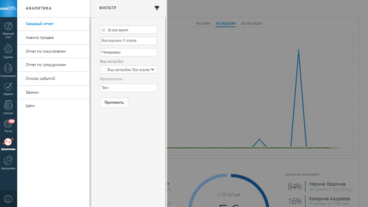Open the Настройки settings icon

8,162
